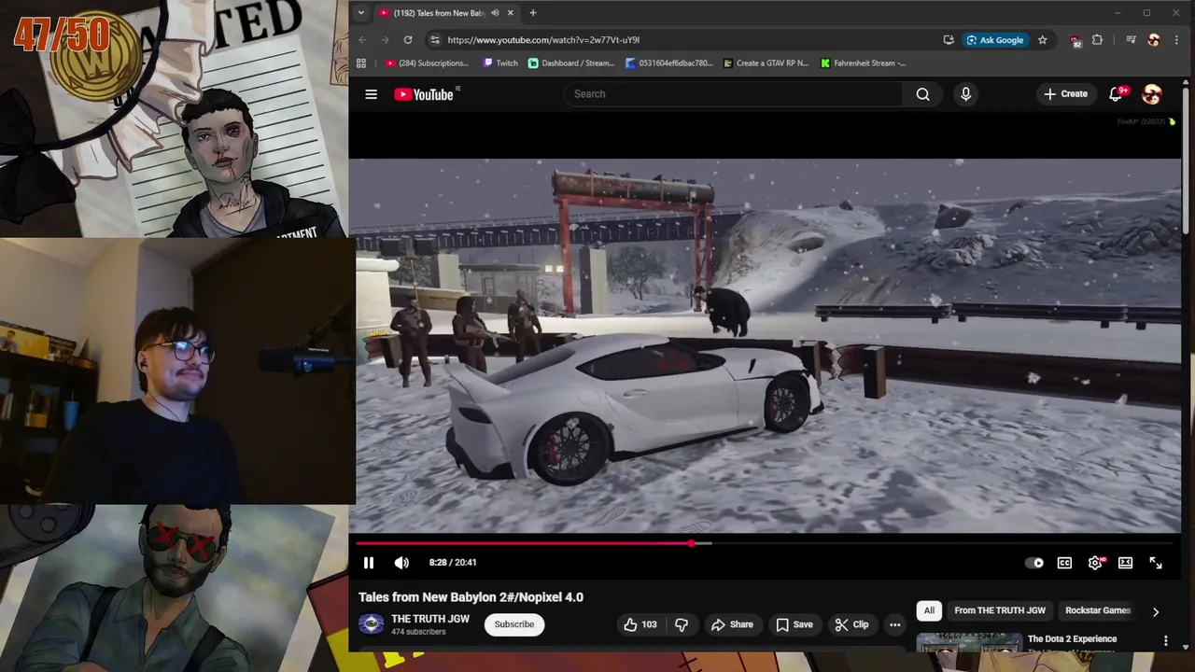
Task: Open the red badge extension icon
Action: pos(1075,40)
